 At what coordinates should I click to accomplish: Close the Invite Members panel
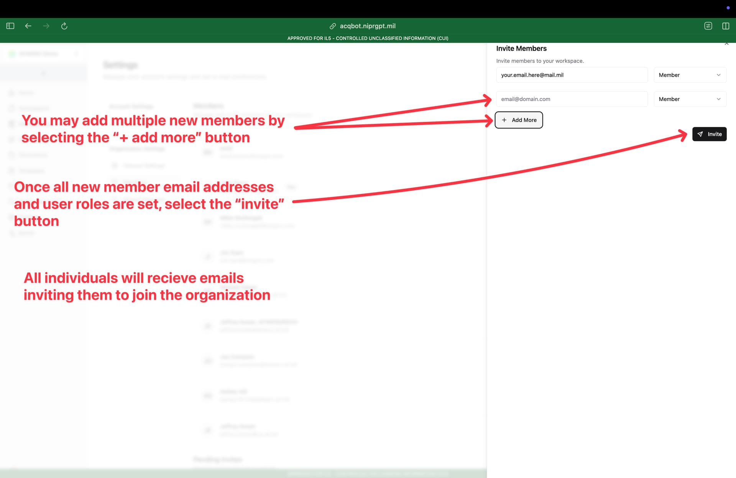[726, 44]
